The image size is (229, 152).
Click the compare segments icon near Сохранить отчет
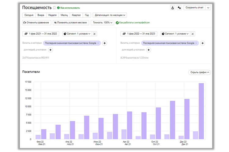click(x=180, y=8)
